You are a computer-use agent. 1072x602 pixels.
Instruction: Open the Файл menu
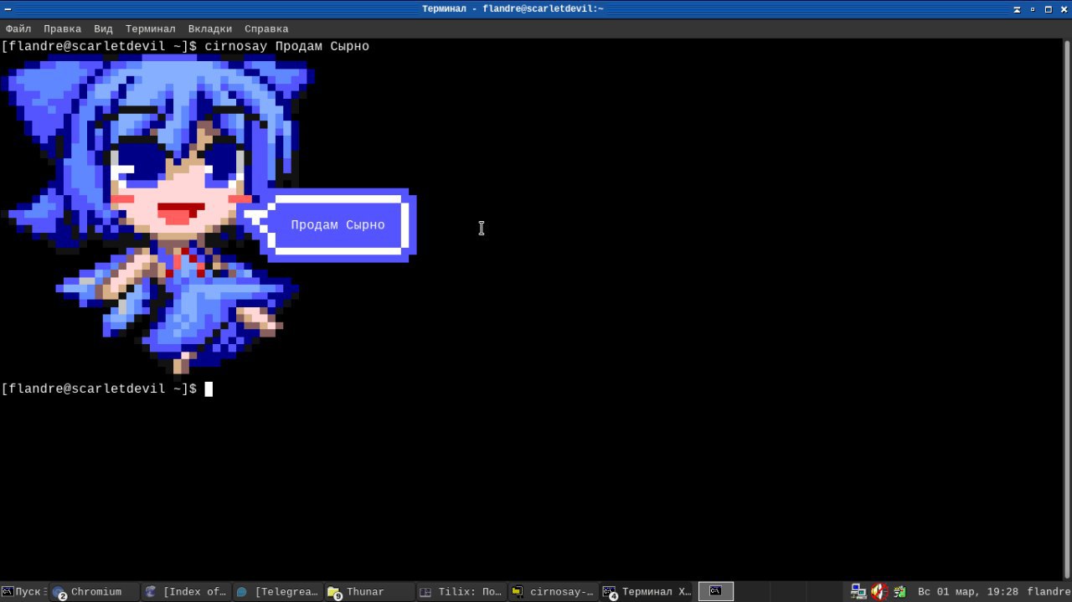(x=18, y=28)
